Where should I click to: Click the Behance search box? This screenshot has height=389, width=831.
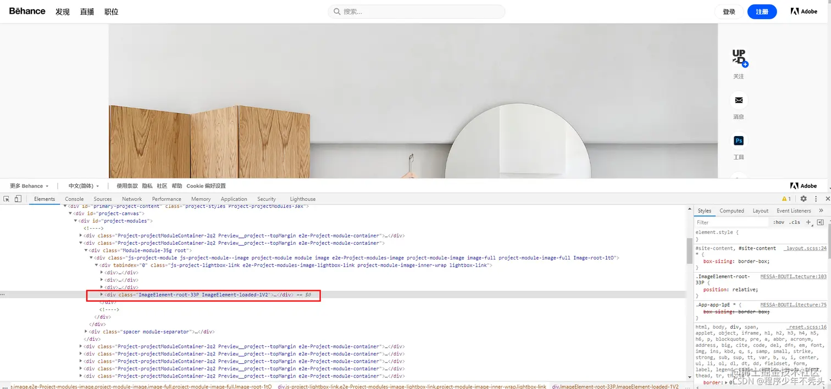pyautogui.click(x=417, y=12)
